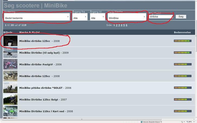Expand the Årgang fra dropdown
This screenshot has width=197, height=123.
[80, 18]
